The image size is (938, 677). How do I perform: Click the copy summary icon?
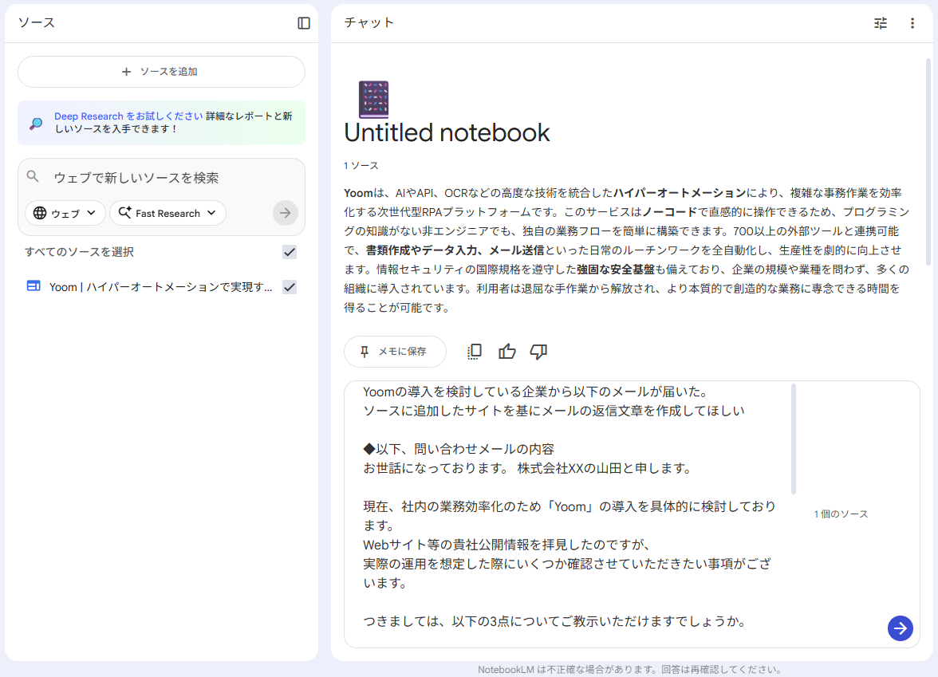pos(475,352)
